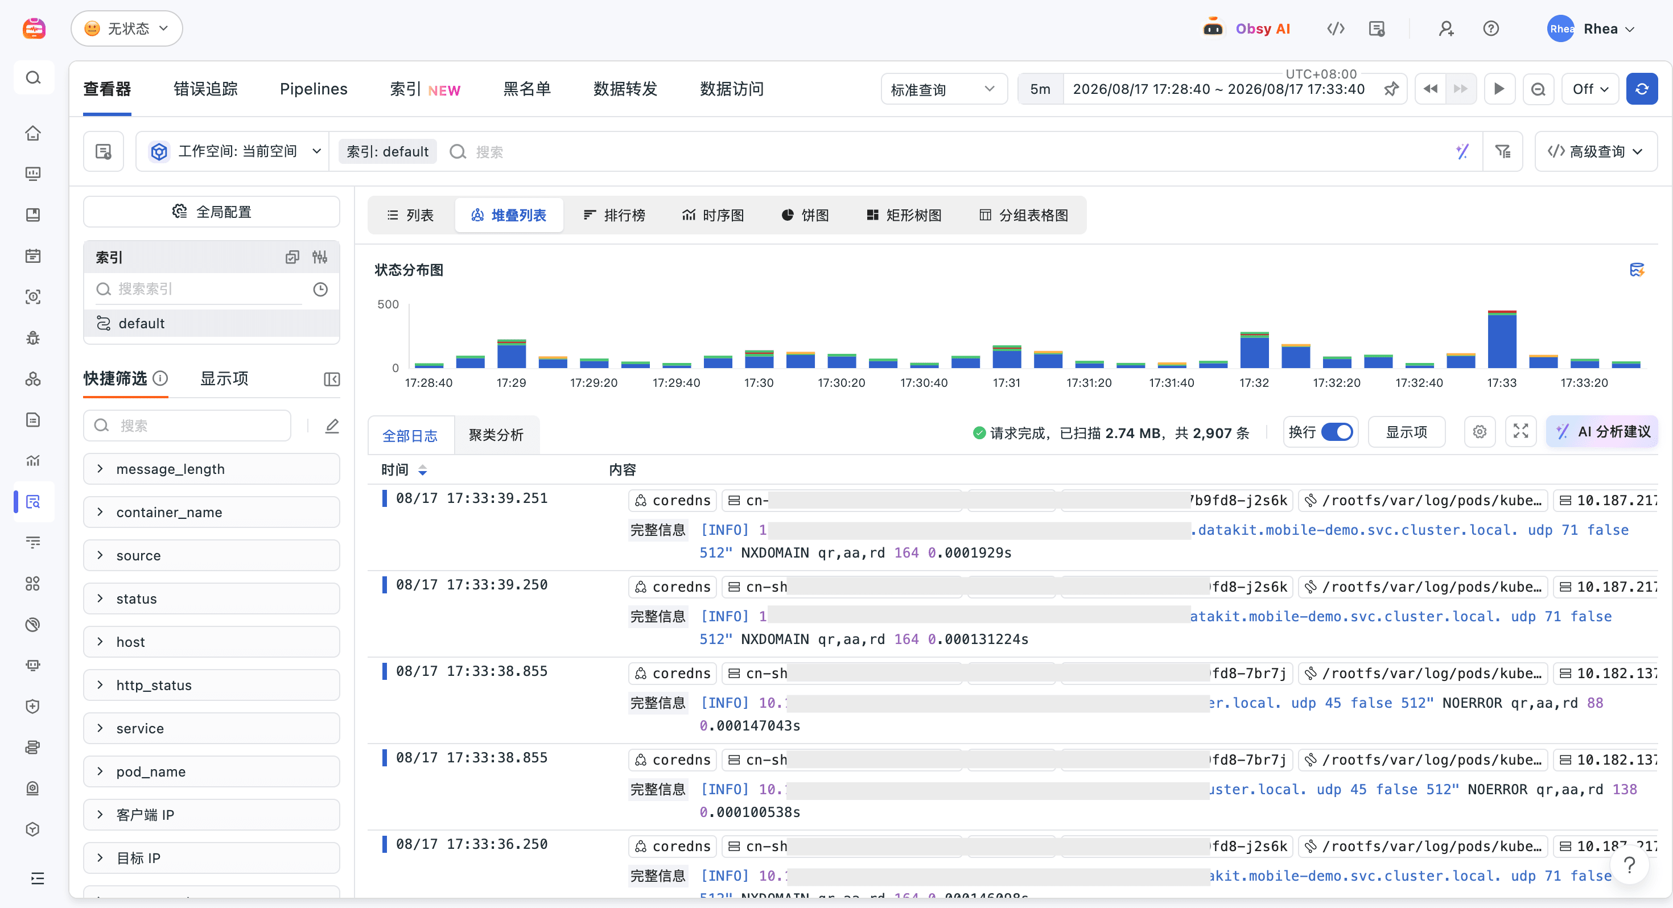Click the index default search tag

388,151
